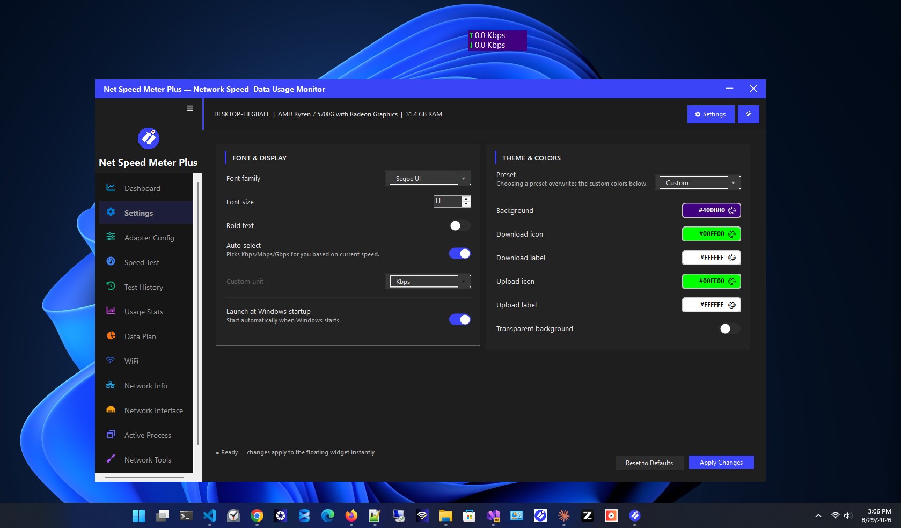Collapse the sidebar with hamburger icon
The width and height of the screenshot is (901, 528).
190,108
